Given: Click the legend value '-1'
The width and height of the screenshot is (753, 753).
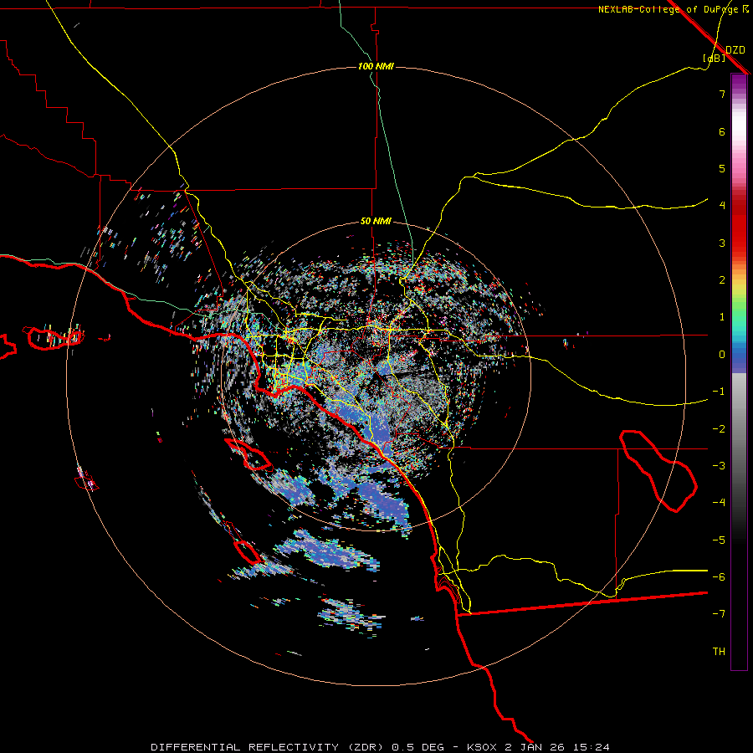Looking at the screenshot, I should click(719, 392).
